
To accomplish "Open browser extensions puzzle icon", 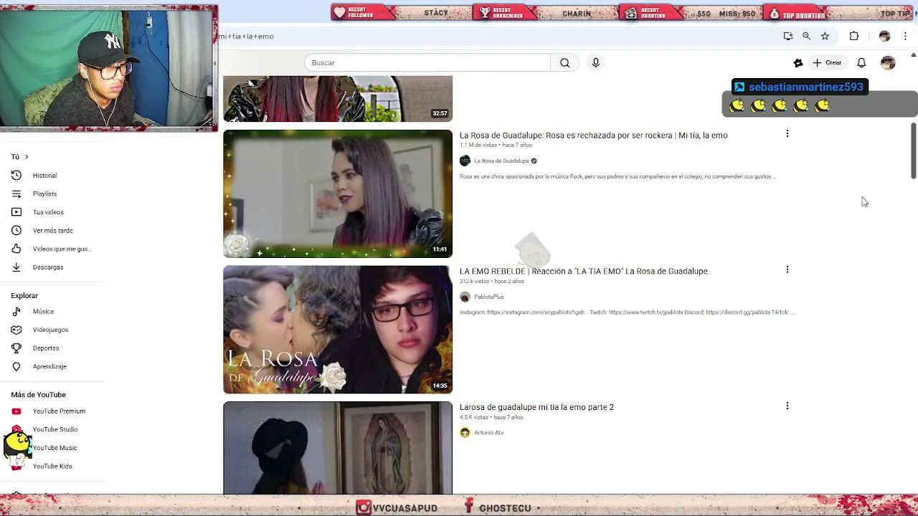I will coord(853,37).
